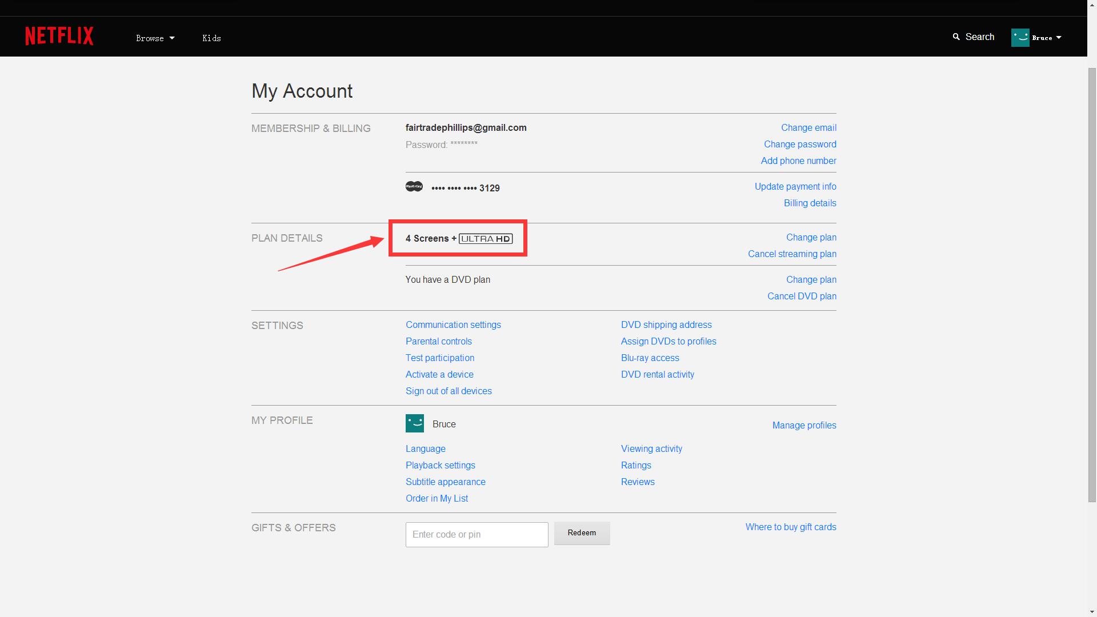Open Playback settings

tap(441, 465)
